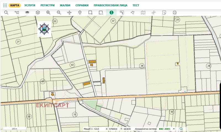This screenshot has width=221, height=132.
Task: Select the zoom in tool
Action: (48, 12)
